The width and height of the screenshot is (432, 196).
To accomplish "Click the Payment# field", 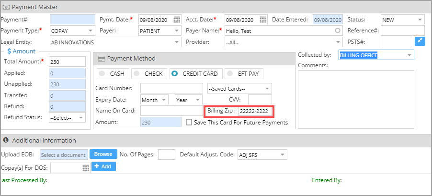I will click(72, 20).
